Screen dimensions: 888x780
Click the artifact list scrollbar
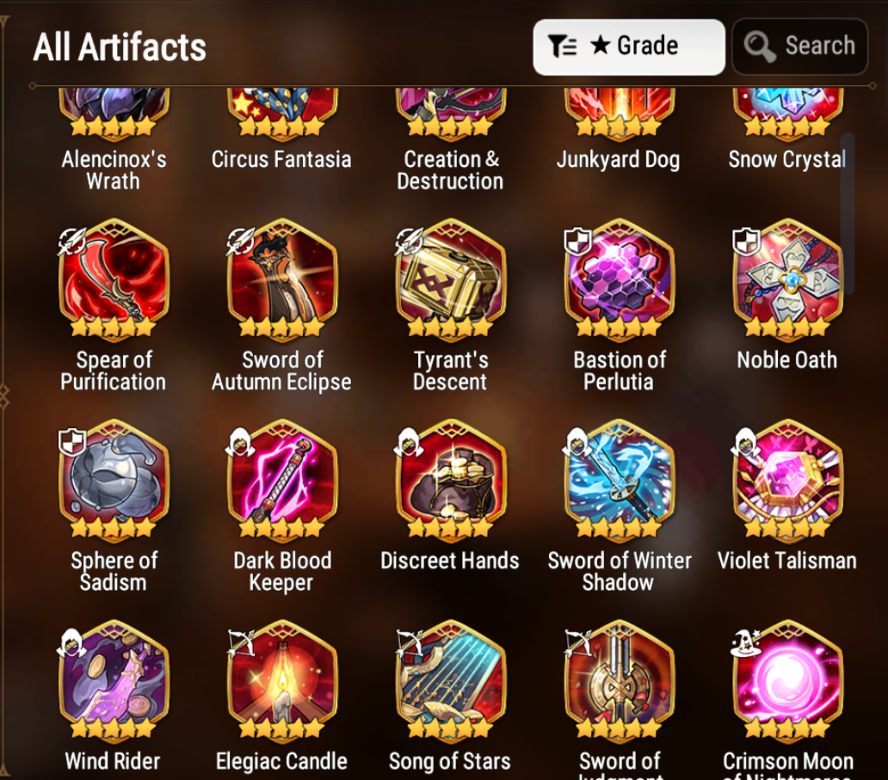848,214
